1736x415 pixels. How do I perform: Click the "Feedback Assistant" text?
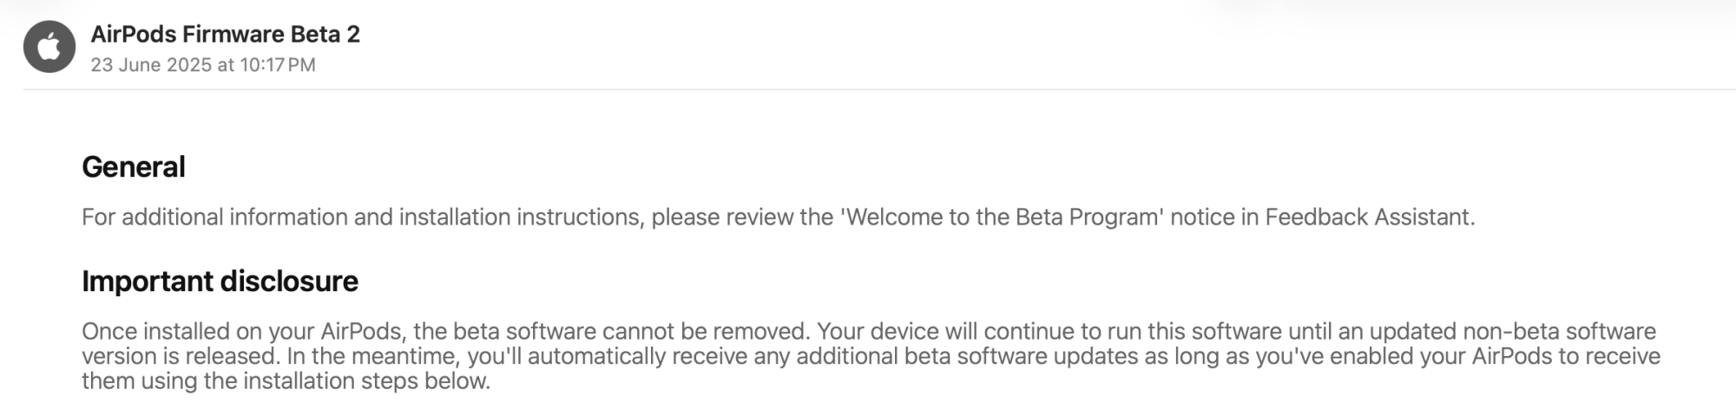coord(1369,217)
